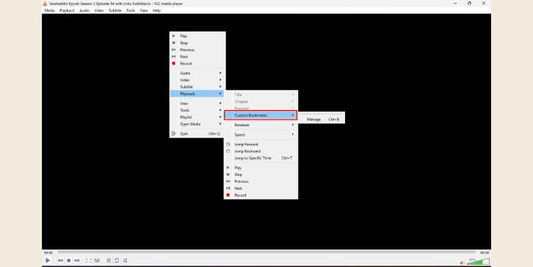Image resolution: width=533 pixels, height=267 pixels.
Task: Choose Record with the red dot in the main context menu
Action: point(197,64)
